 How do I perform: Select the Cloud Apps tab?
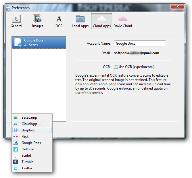pyautogui.click(x=101, y=21)
